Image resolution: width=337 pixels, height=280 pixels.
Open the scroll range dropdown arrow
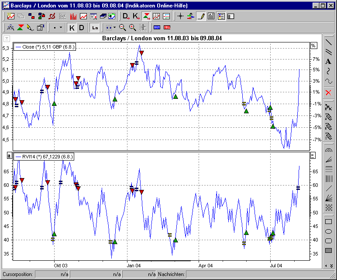(x=114, y=28)
